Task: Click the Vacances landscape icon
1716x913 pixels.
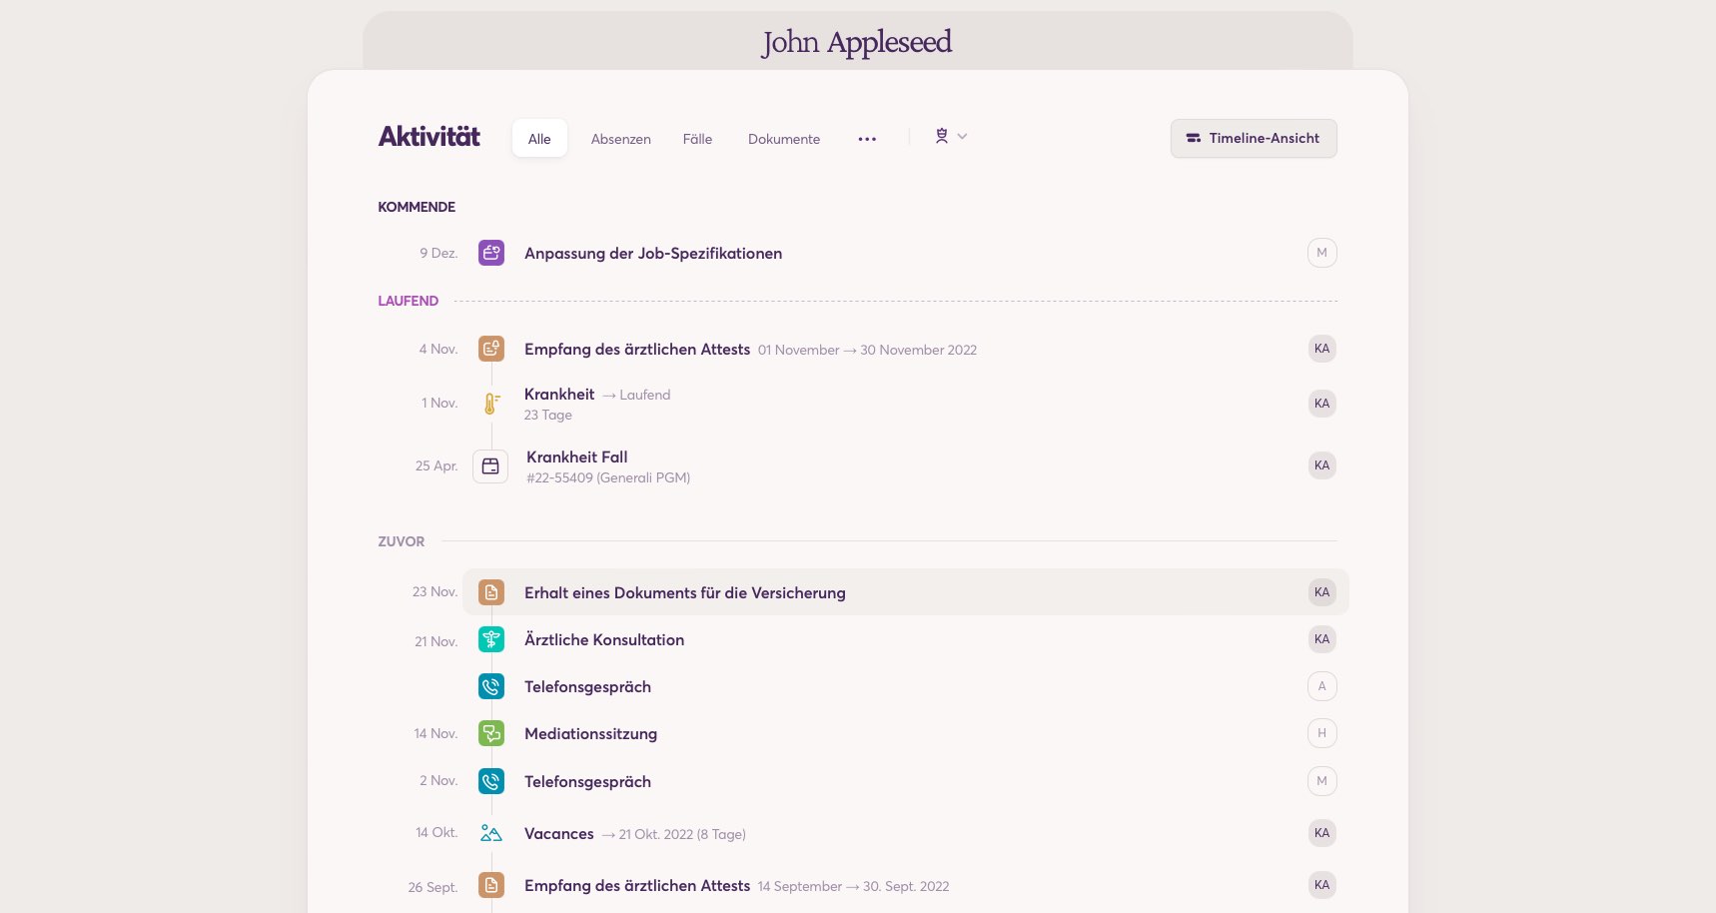Action: [x=490, y=833]
